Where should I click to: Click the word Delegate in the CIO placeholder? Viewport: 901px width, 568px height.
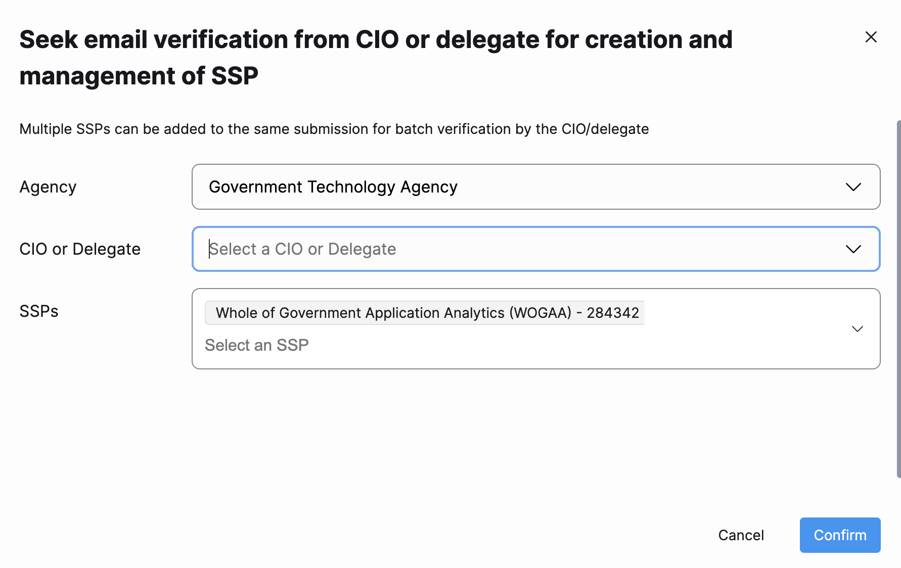coord(362,249)
